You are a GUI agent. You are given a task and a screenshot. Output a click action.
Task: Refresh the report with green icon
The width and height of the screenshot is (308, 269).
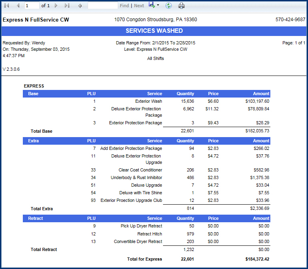tap(169, 6)
